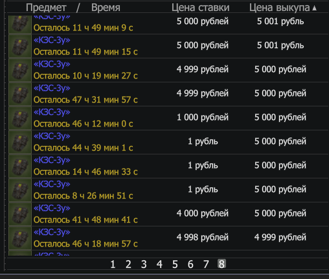This screenshot has width=329, height=279.
Task: Sort by Цена выкупа column arrow
Action: click(315, 8)
